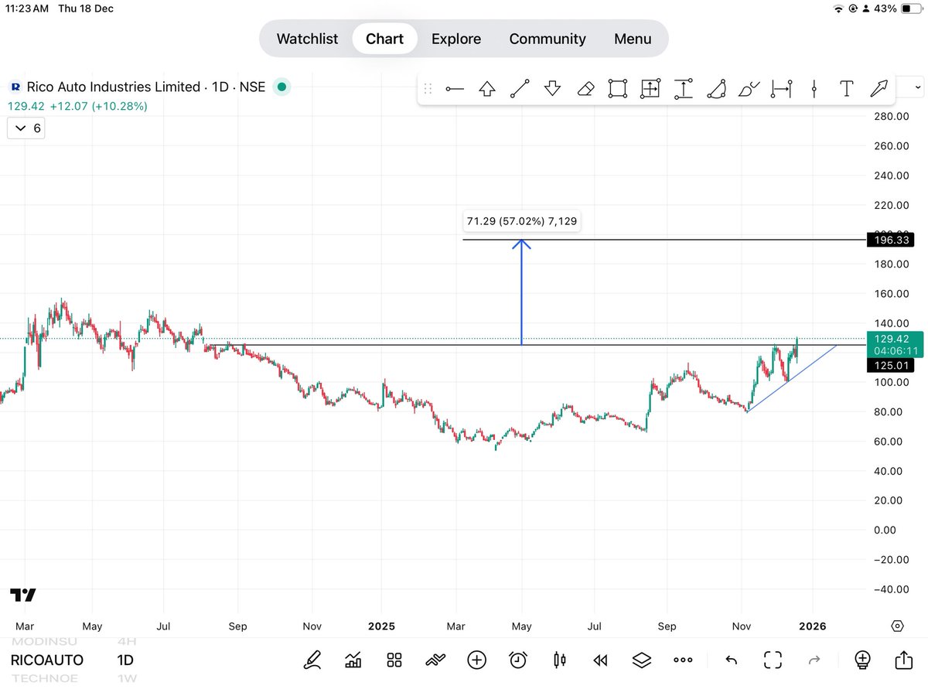Select the trend line tool
Image resolution: width=928 pixels, height=696 pixels.
click(x=520, y=89)
